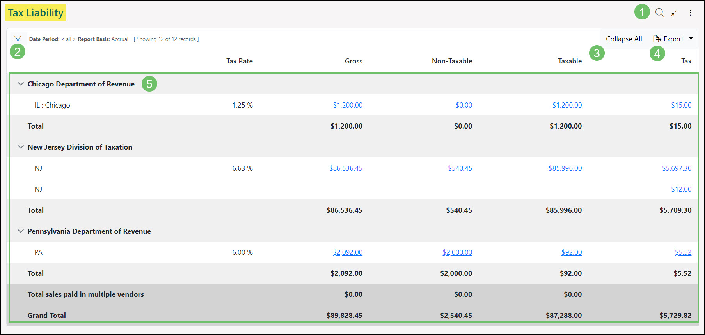Screen dimensions: 705x335
Task: Open the filter funnel icon
Action: pyautogui.click(x=18, y=39)
